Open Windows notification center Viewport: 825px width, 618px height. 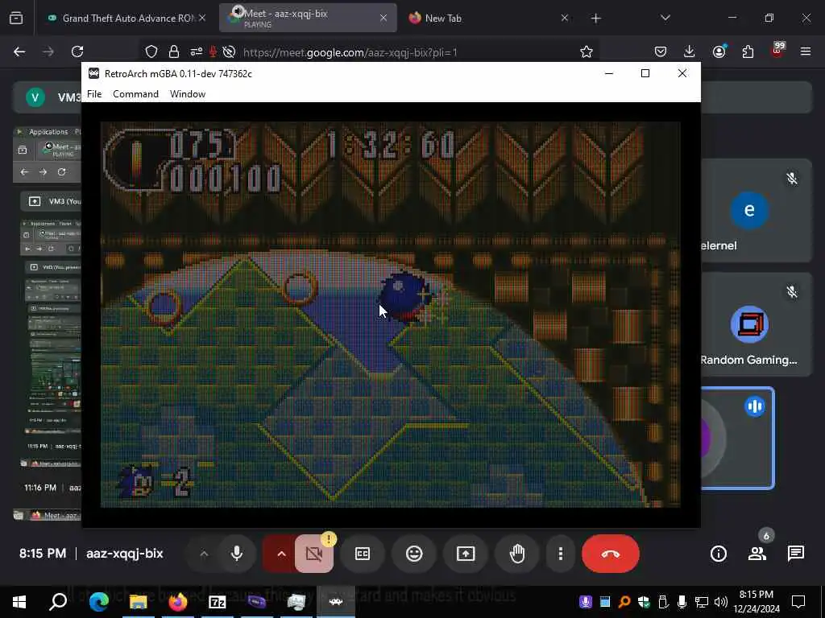(x=798, y=602)
